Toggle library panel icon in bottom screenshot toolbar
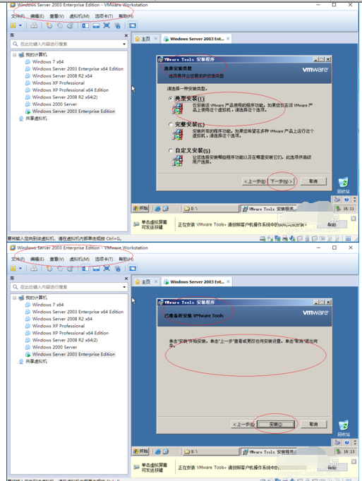 pyautogui.click(x=85, y=269)
